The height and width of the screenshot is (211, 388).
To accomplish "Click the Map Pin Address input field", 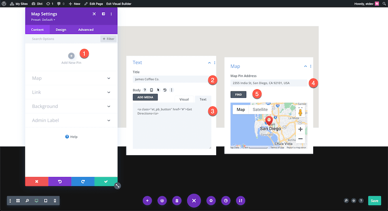I will 269,83.
